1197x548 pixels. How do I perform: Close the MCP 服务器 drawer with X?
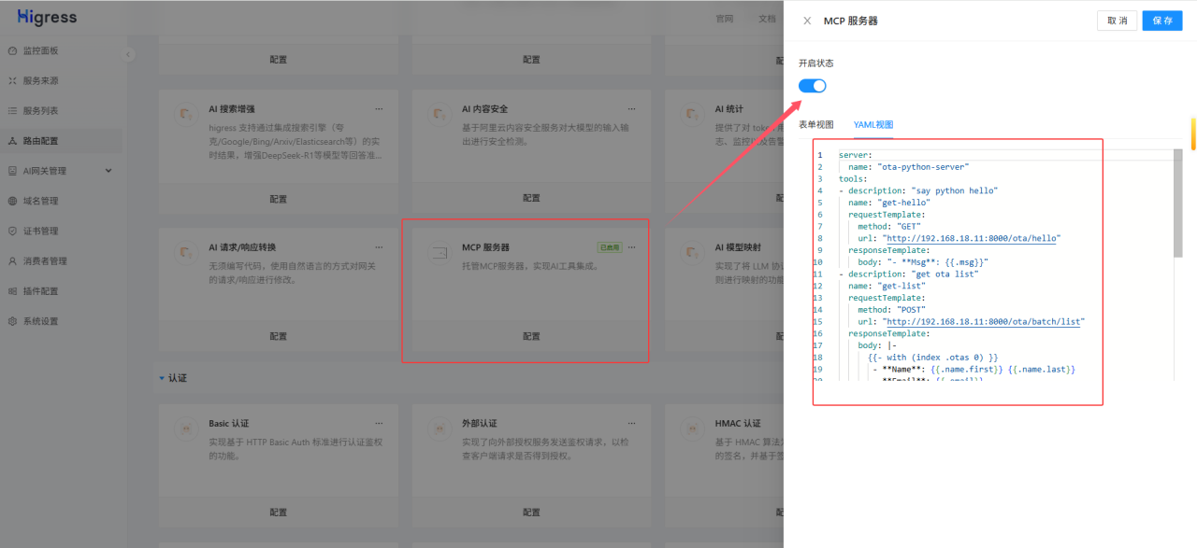[x=807, y=21]
